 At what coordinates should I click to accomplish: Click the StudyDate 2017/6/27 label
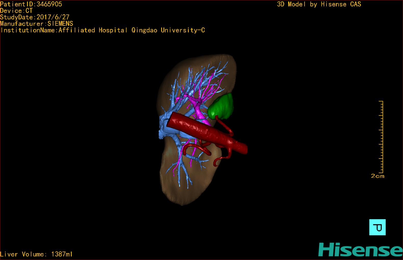pyautogui.click(x=35, y=17)
